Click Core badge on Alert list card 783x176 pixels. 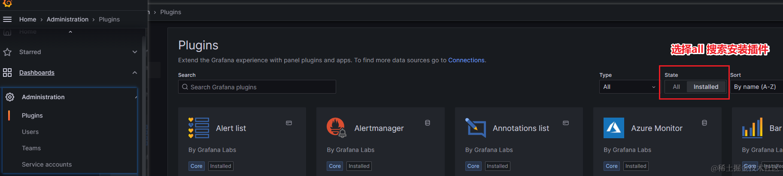tap(197, 166)
